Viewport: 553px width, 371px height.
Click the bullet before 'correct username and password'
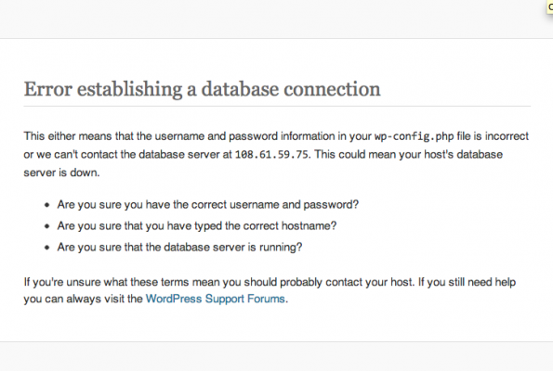coord(46,205)
